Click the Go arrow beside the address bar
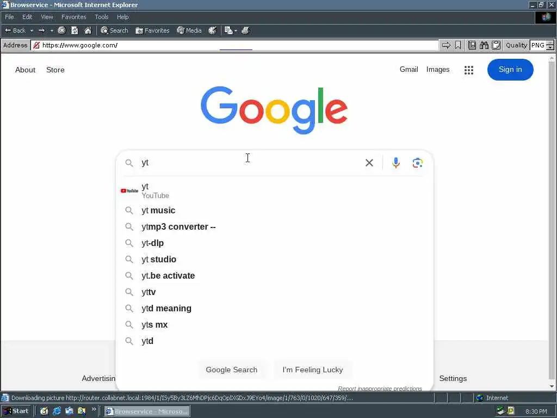The width and height of the screenshot is (557, 418). (446, 45)
